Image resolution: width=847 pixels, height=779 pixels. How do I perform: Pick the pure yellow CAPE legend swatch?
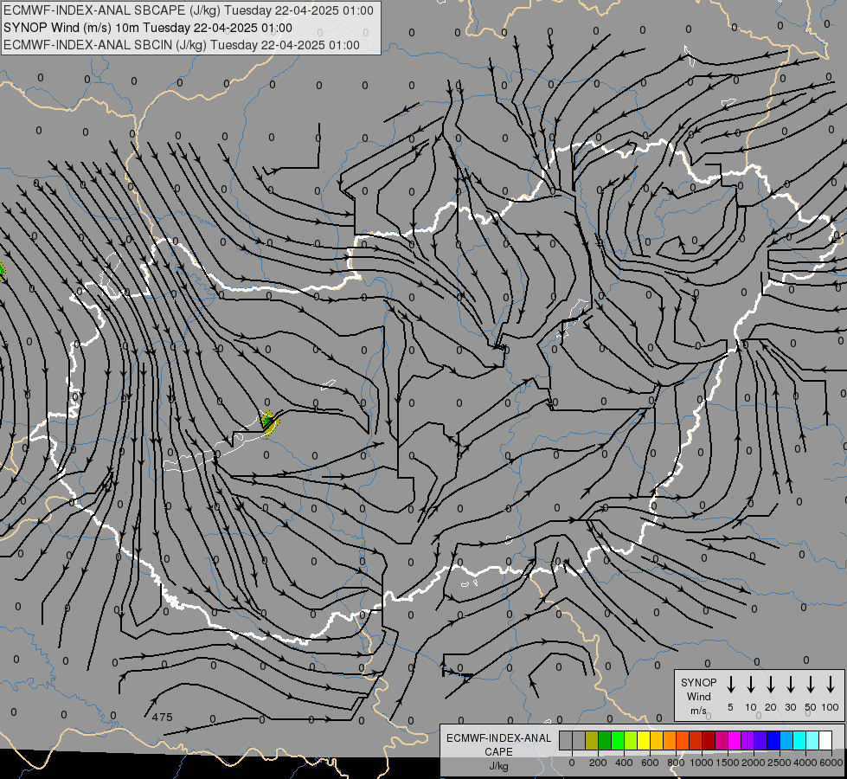[644, 740]
